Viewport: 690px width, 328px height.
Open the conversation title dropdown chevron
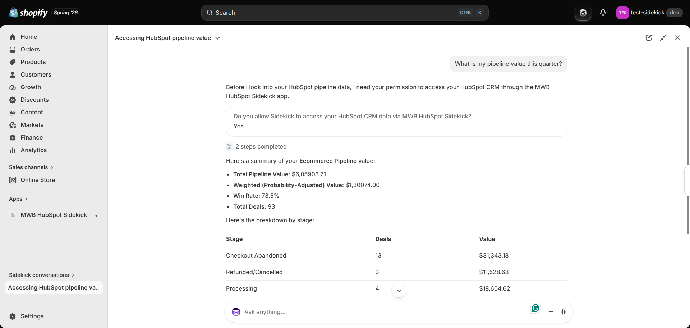point(217,38)
